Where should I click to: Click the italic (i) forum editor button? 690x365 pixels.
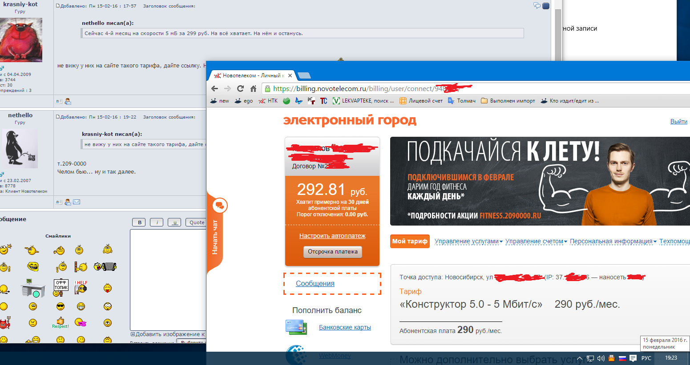click(157, 222)
